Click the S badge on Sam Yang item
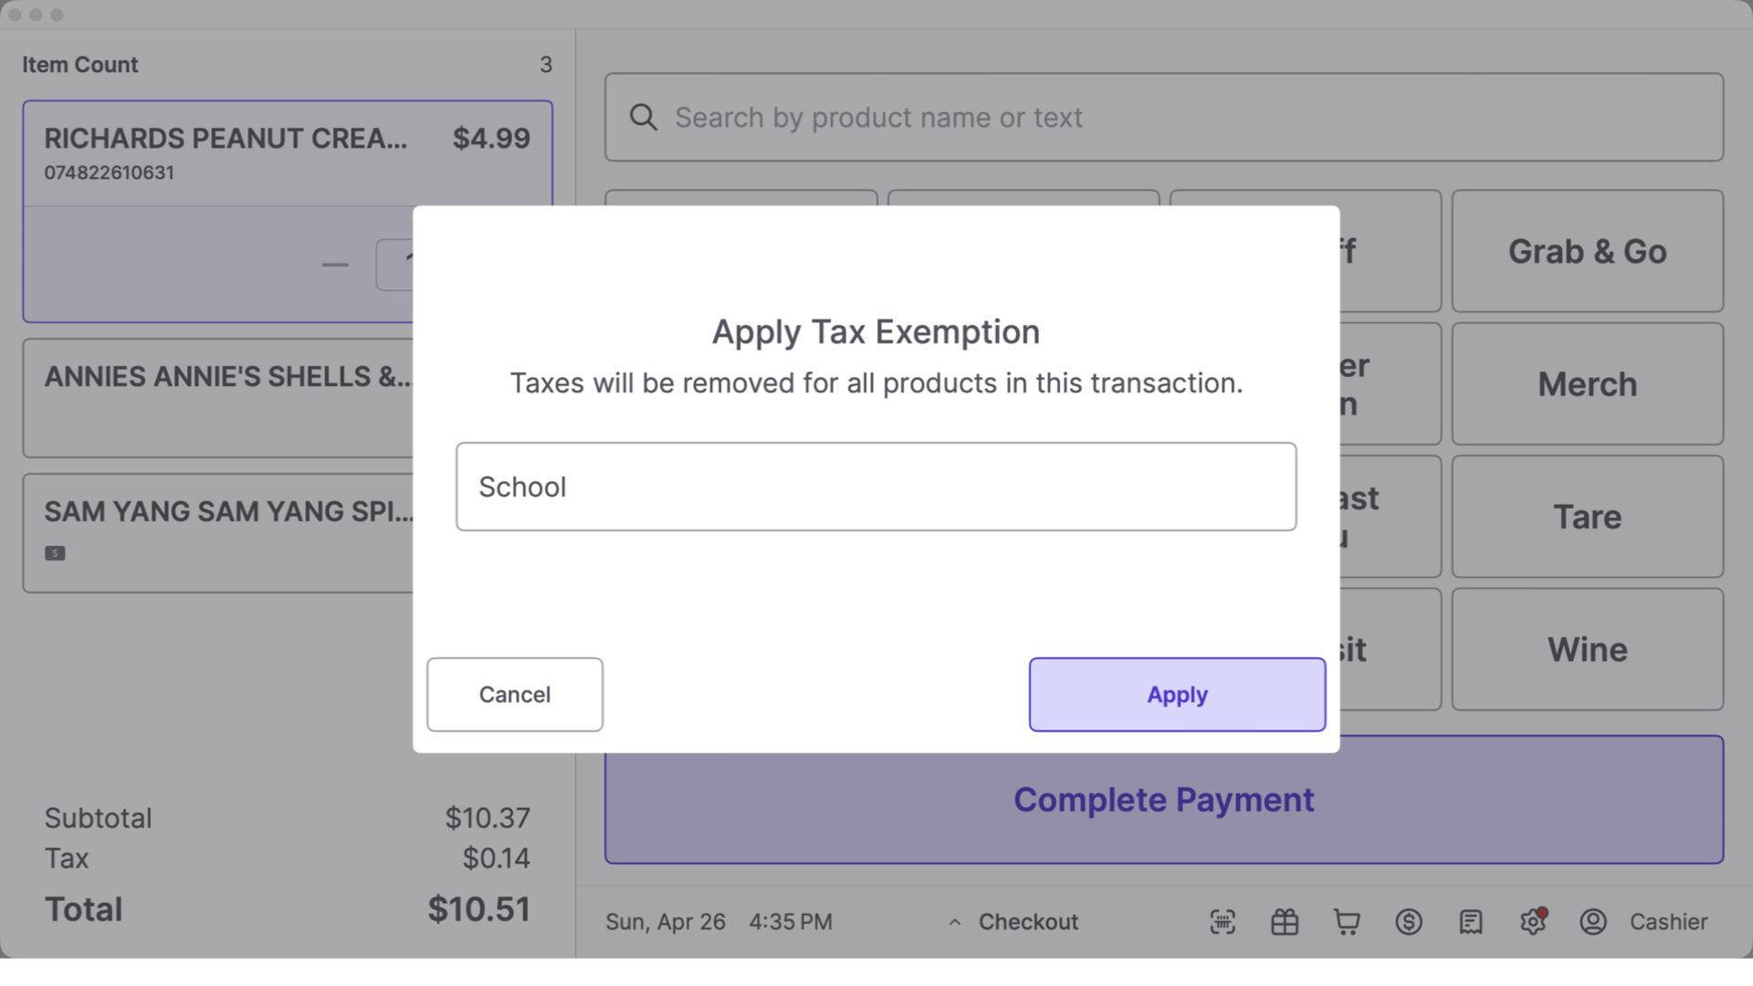 (55, 552)
